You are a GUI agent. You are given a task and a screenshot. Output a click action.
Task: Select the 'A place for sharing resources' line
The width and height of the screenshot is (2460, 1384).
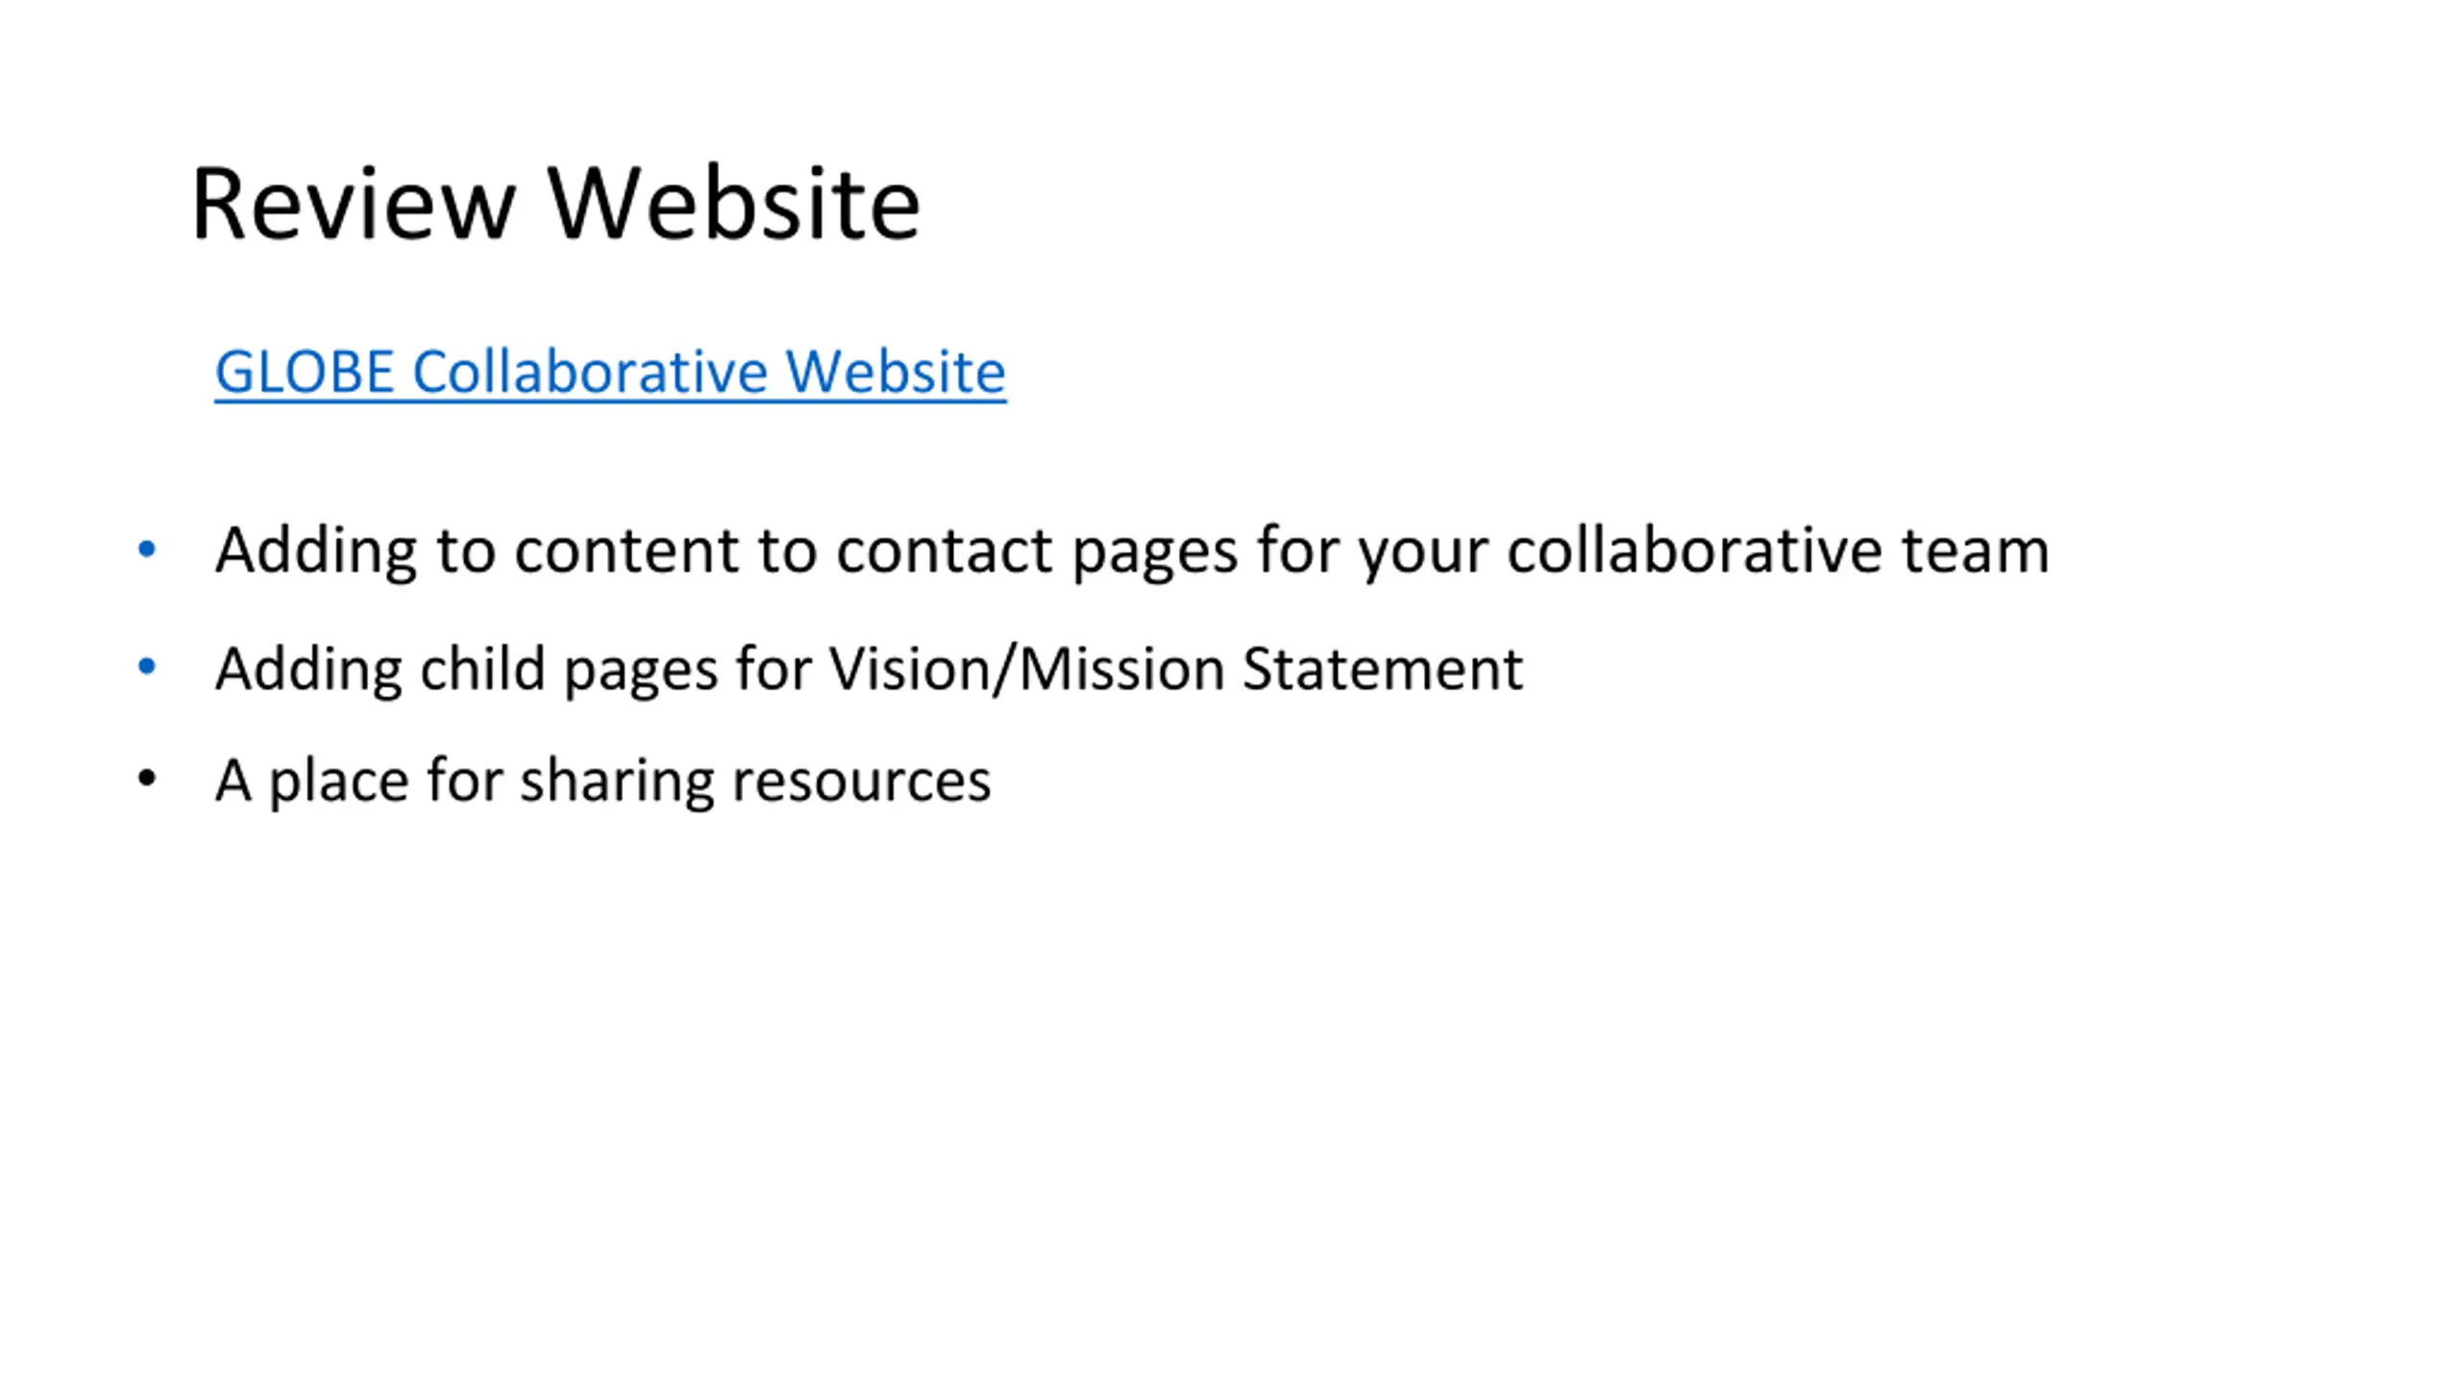point(603,779)
